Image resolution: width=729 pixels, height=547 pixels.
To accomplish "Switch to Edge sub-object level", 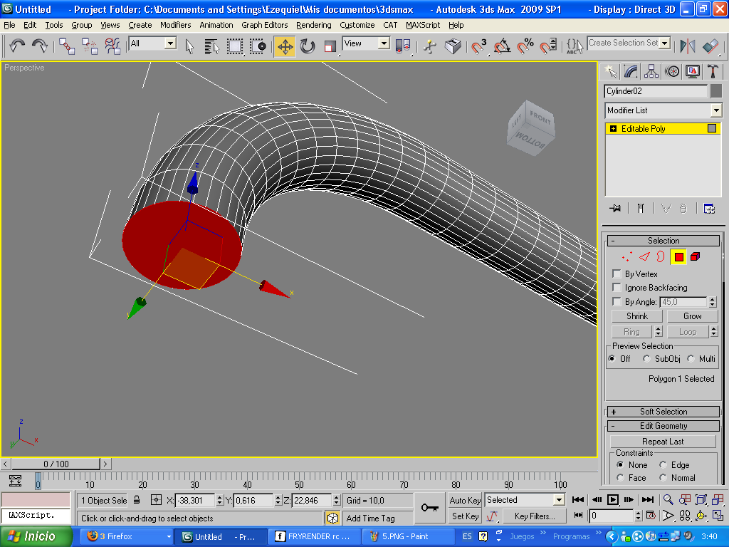I will point(644,256).
